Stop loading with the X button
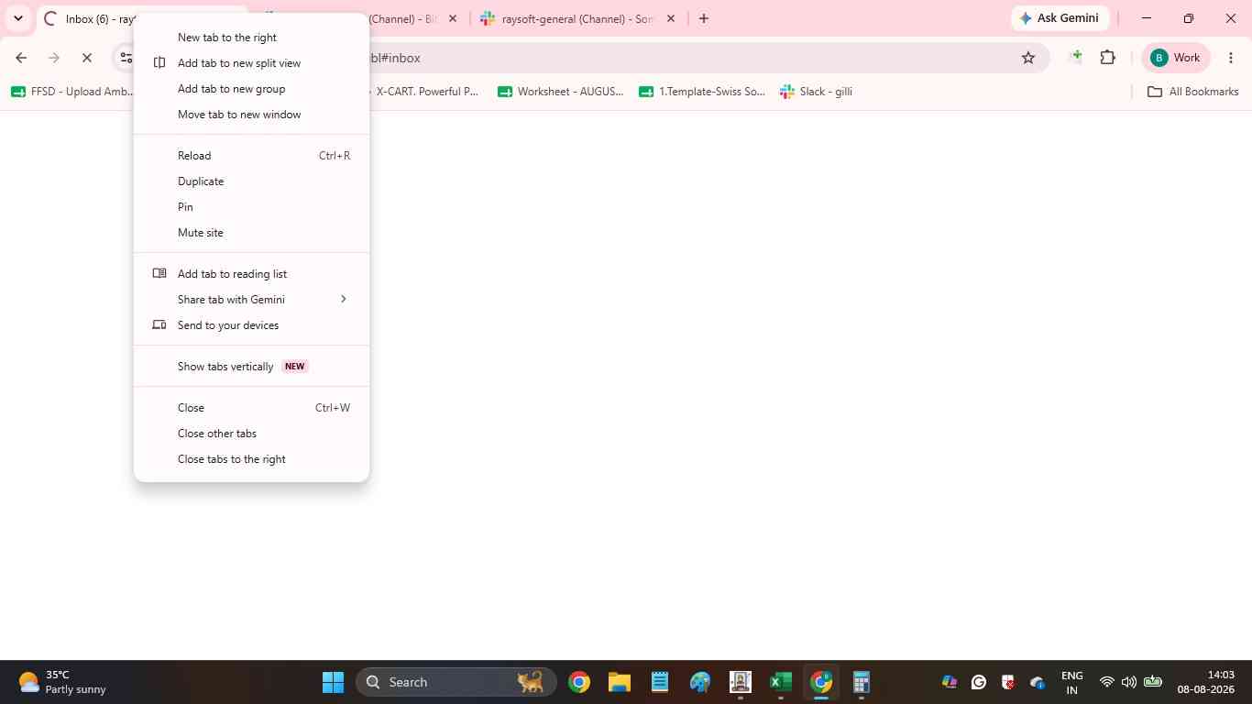Image resolution: width=1252 pixels, height=704 pixels. tap(87, 58)
